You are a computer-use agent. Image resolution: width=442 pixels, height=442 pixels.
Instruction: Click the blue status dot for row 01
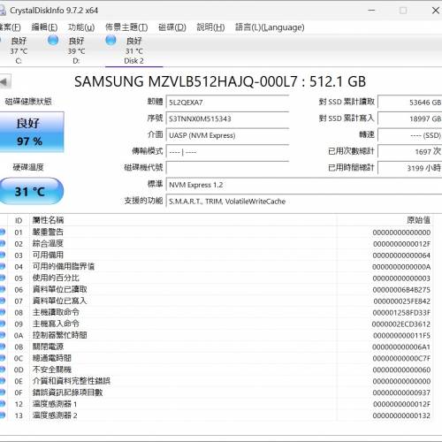[x=3, y=232]
